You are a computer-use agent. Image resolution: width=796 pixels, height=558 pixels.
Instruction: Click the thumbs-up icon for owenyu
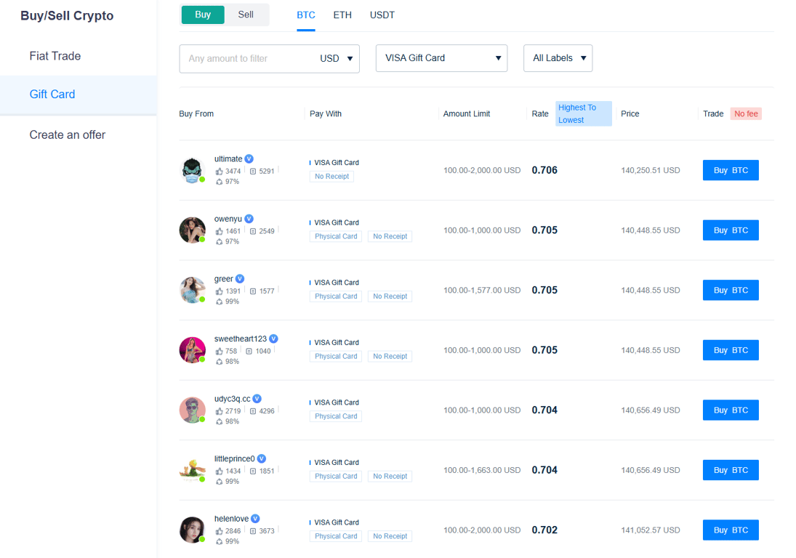pyautogui.click(x=218, y=231)
